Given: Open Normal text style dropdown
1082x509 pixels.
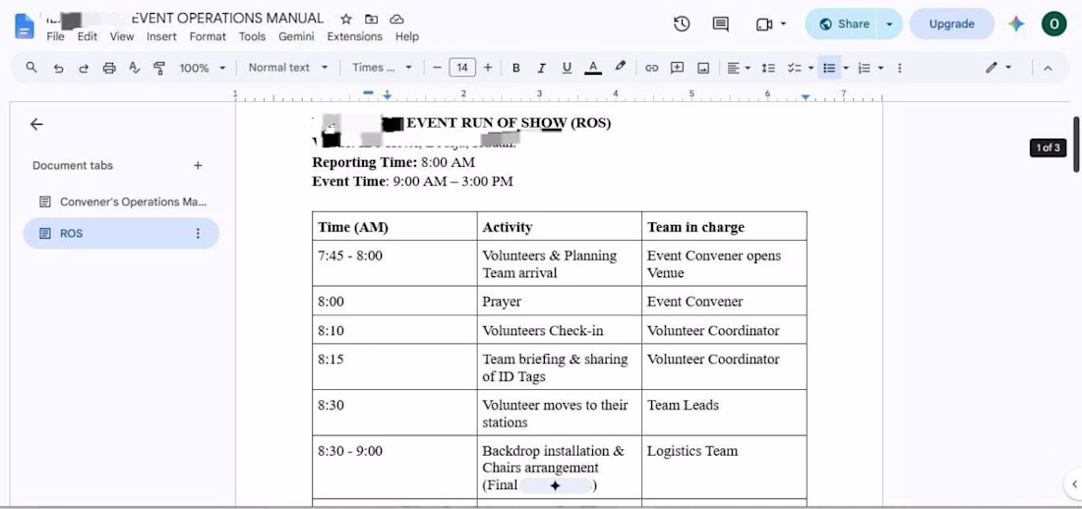Looking at the screenshot, I should 288,68.
